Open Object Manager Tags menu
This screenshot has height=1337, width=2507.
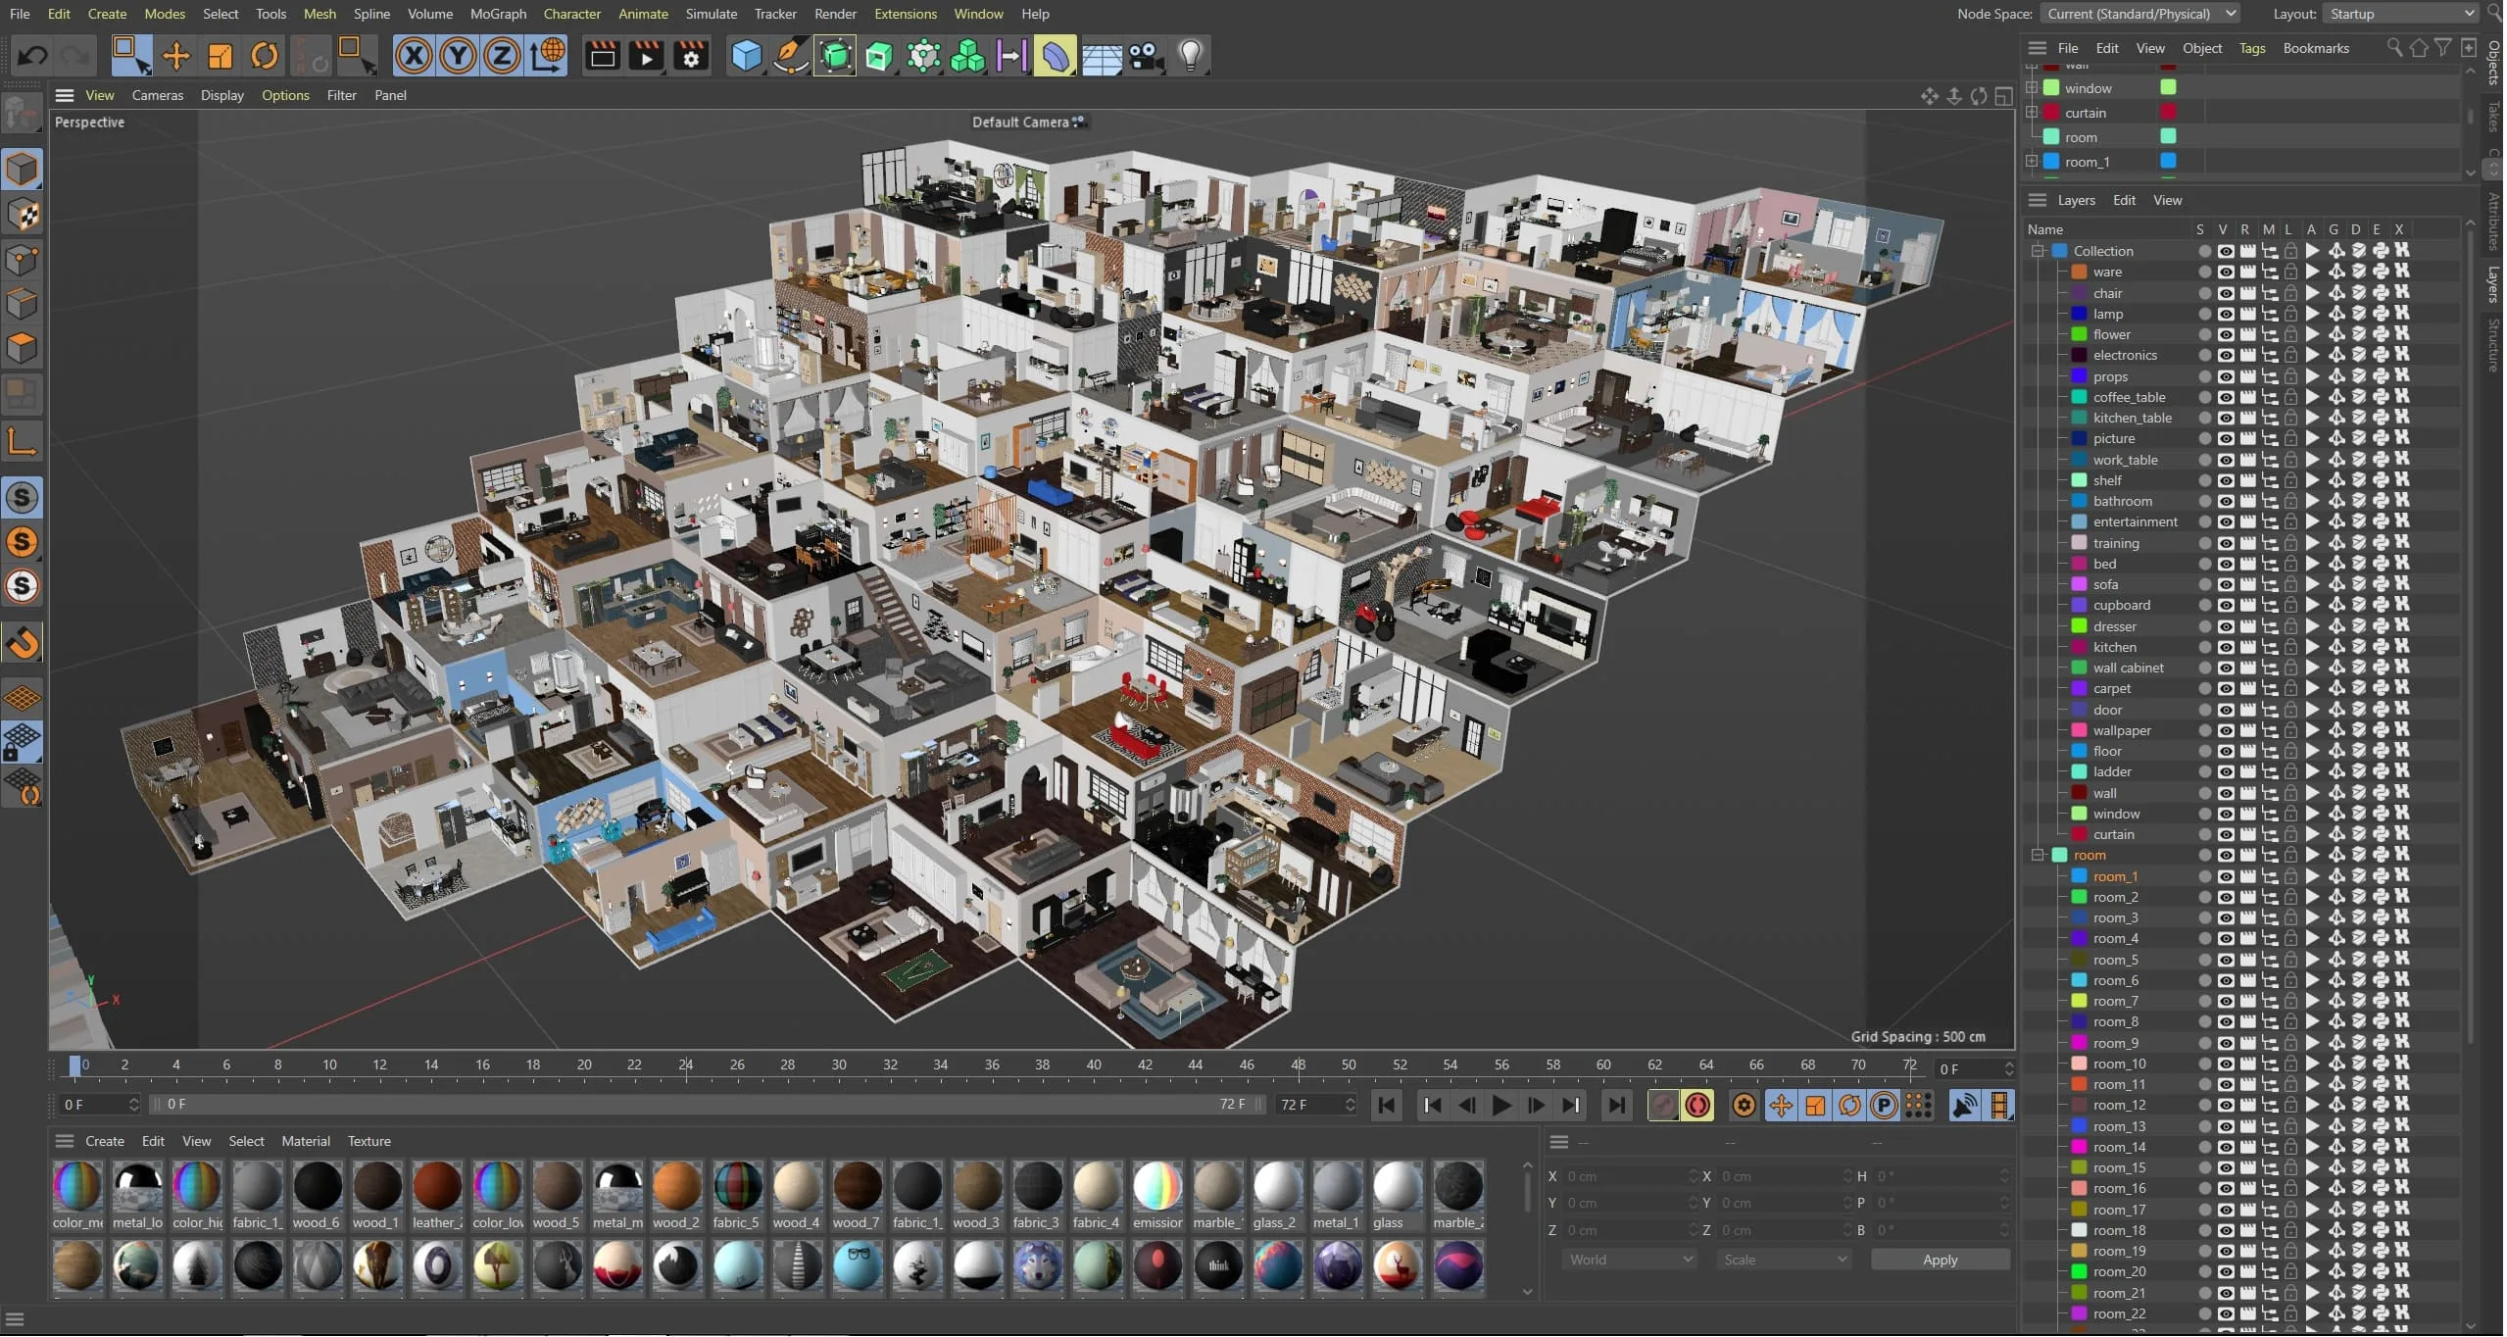tap(2252, 48)
